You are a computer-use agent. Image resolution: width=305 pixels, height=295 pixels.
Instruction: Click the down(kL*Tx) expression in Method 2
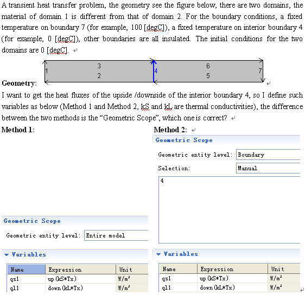(x=217, y=287)
